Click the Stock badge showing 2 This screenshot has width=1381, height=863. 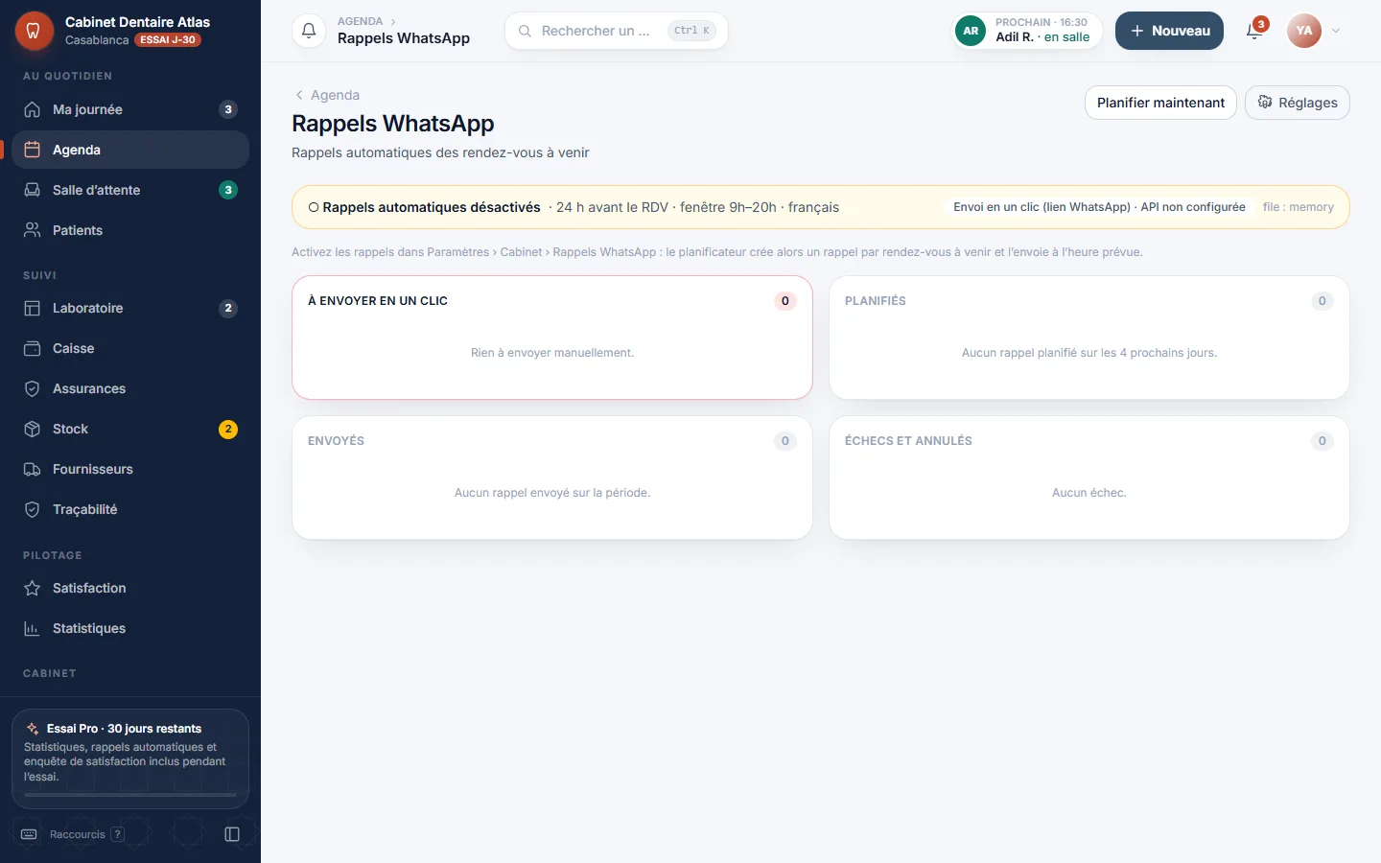(228, 429)
